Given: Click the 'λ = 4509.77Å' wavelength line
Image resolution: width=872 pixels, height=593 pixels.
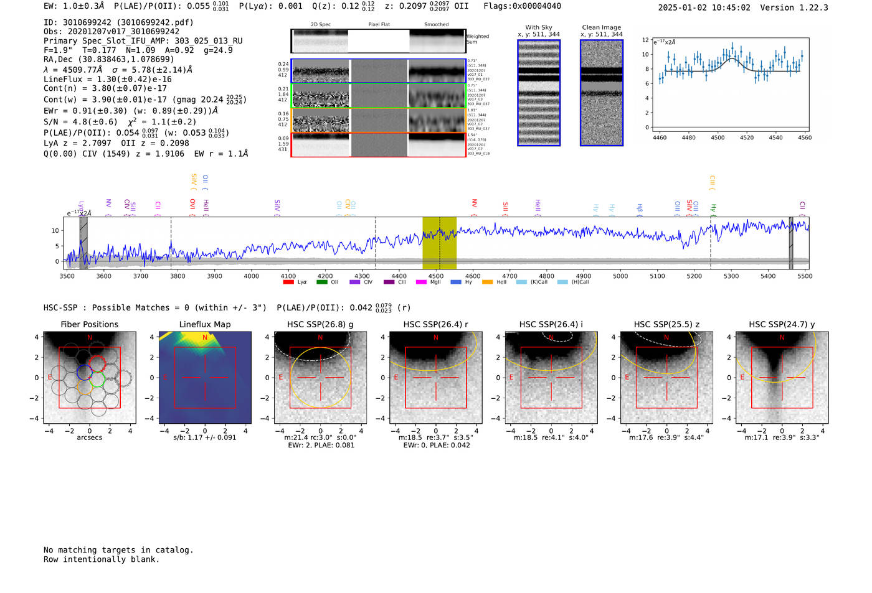Looking at the screenshot, I should pos(118,70).
